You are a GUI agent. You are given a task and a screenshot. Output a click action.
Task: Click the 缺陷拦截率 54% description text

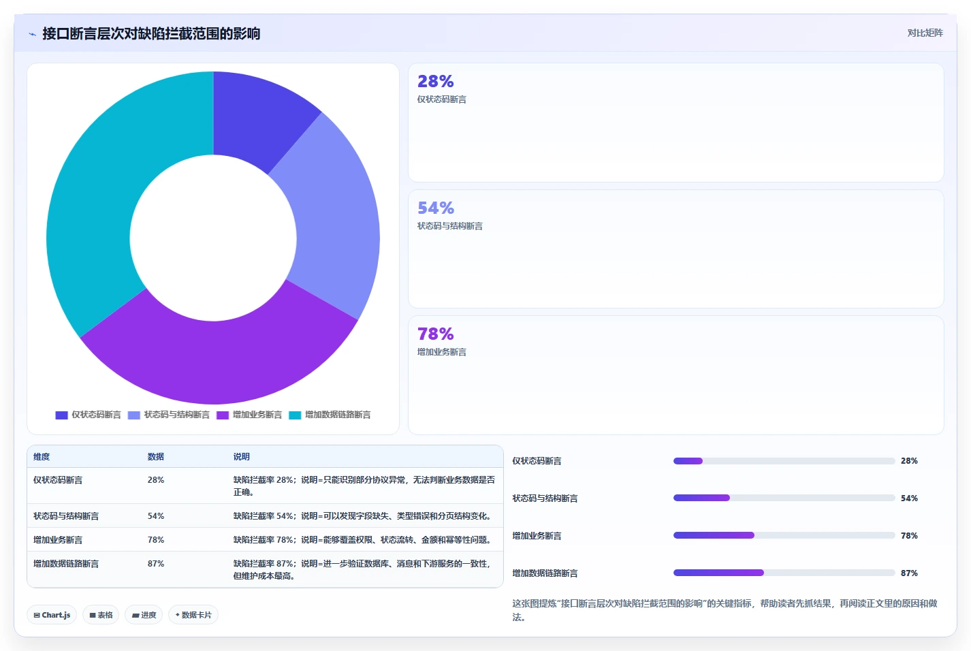coord(364,516)
